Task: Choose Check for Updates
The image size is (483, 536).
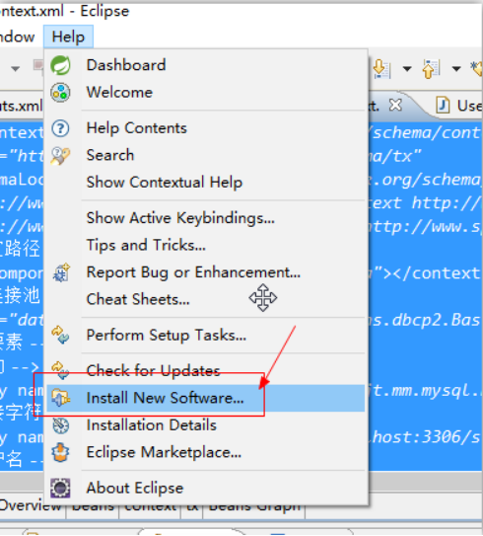Action: click(206, 371)
